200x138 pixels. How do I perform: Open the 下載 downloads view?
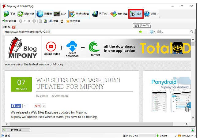pyautogui.click(x=9, y=14)
